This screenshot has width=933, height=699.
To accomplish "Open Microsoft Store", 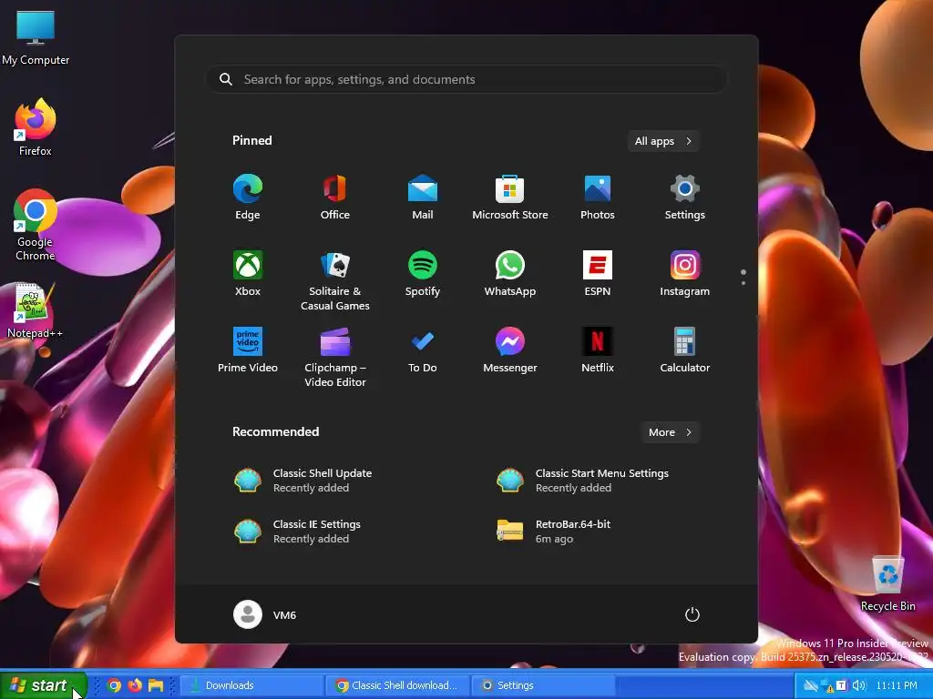I will [510, 197].
